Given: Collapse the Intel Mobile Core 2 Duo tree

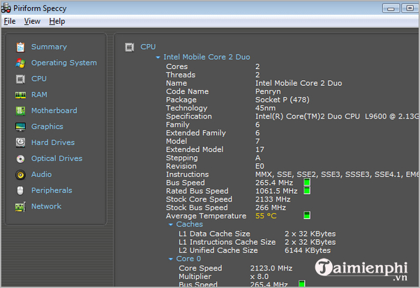Looking at the screenshot, I should 158,57.
